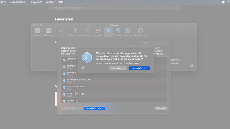230x129 pixels.
Task: Focus the Zoek field in website data sheet
Action: (x=153, y=43)
